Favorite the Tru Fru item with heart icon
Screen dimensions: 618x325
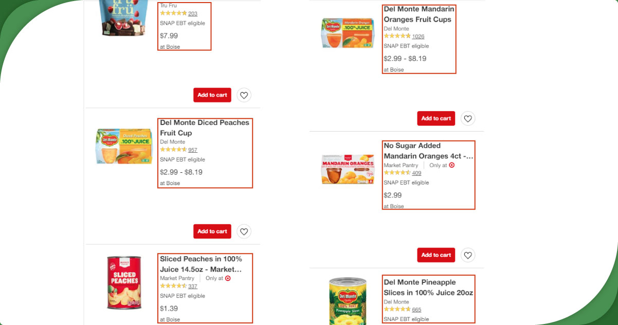click(x=244, y=95)
